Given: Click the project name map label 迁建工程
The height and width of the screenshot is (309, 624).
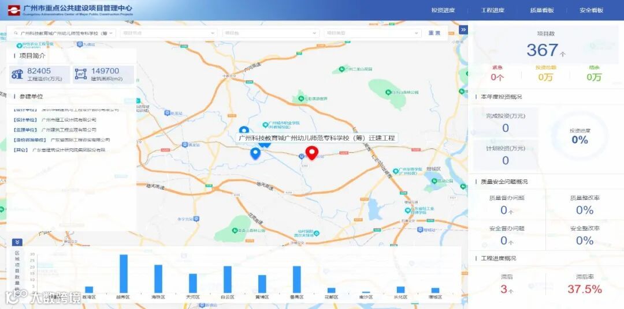Looking at the screenshot, I should click(317, 138).
